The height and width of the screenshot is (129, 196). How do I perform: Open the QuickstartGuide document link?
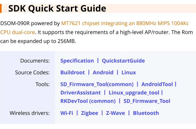click(123, 61)
